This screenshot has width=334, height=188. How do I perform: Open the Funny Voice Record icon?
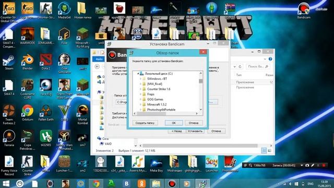pos(9,166)
